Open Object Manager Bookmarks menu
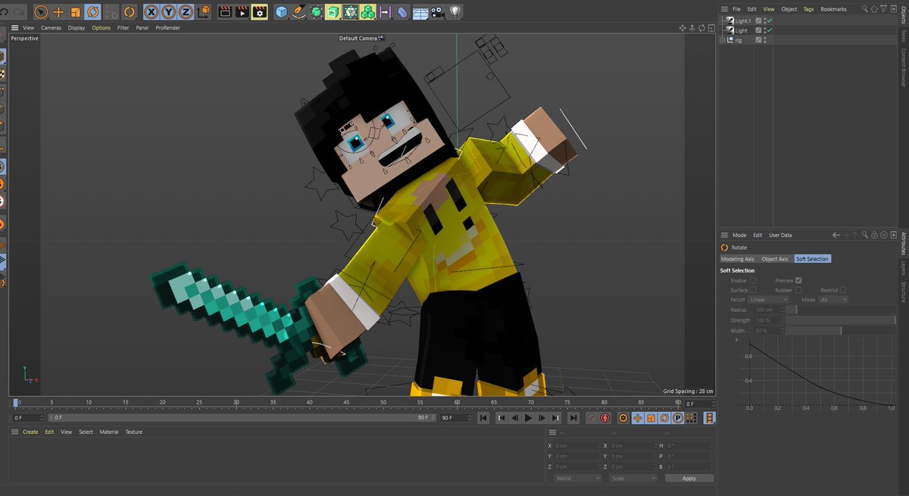This screenshot has width=909, height=496. (x=833, y=9)
